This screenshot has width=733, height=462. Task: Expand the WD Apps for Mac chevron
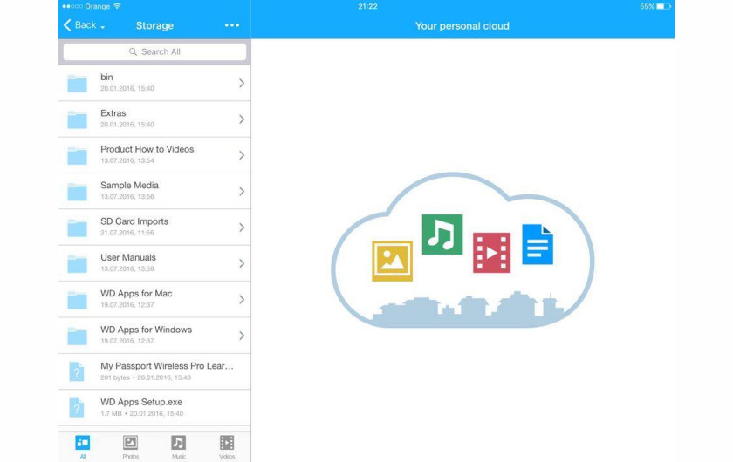click(242, 299)
